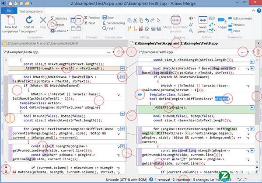This screenshot has height=183, width=262.
Task: Click the Redo arrow icon
Action: (x=152, y=21)
